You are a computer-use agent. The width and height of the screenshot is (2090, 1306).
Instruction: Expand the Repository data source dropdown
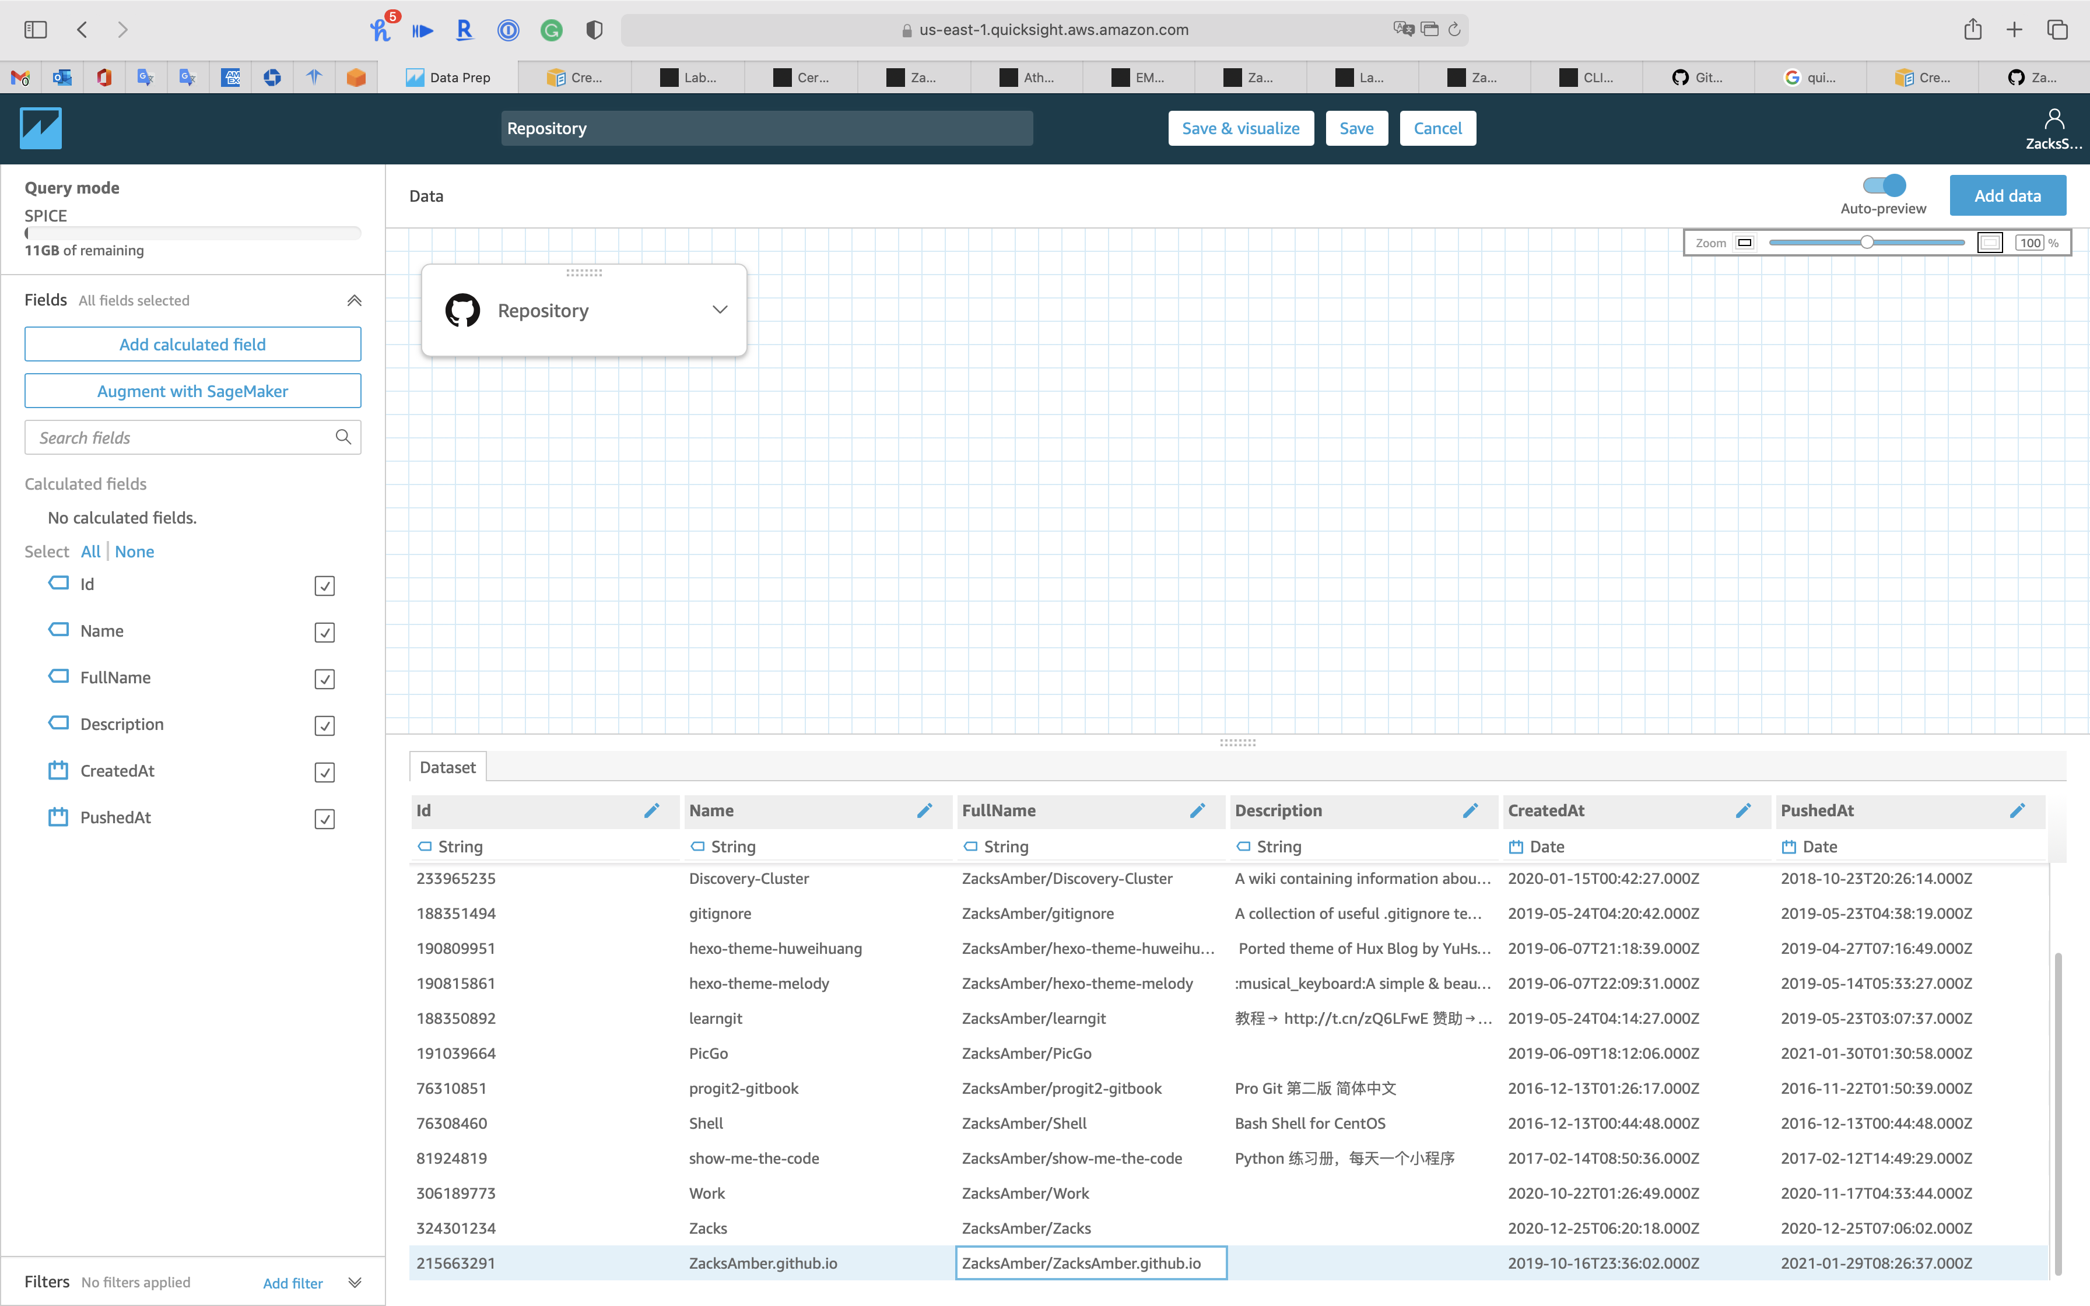(x=720, y=310)
